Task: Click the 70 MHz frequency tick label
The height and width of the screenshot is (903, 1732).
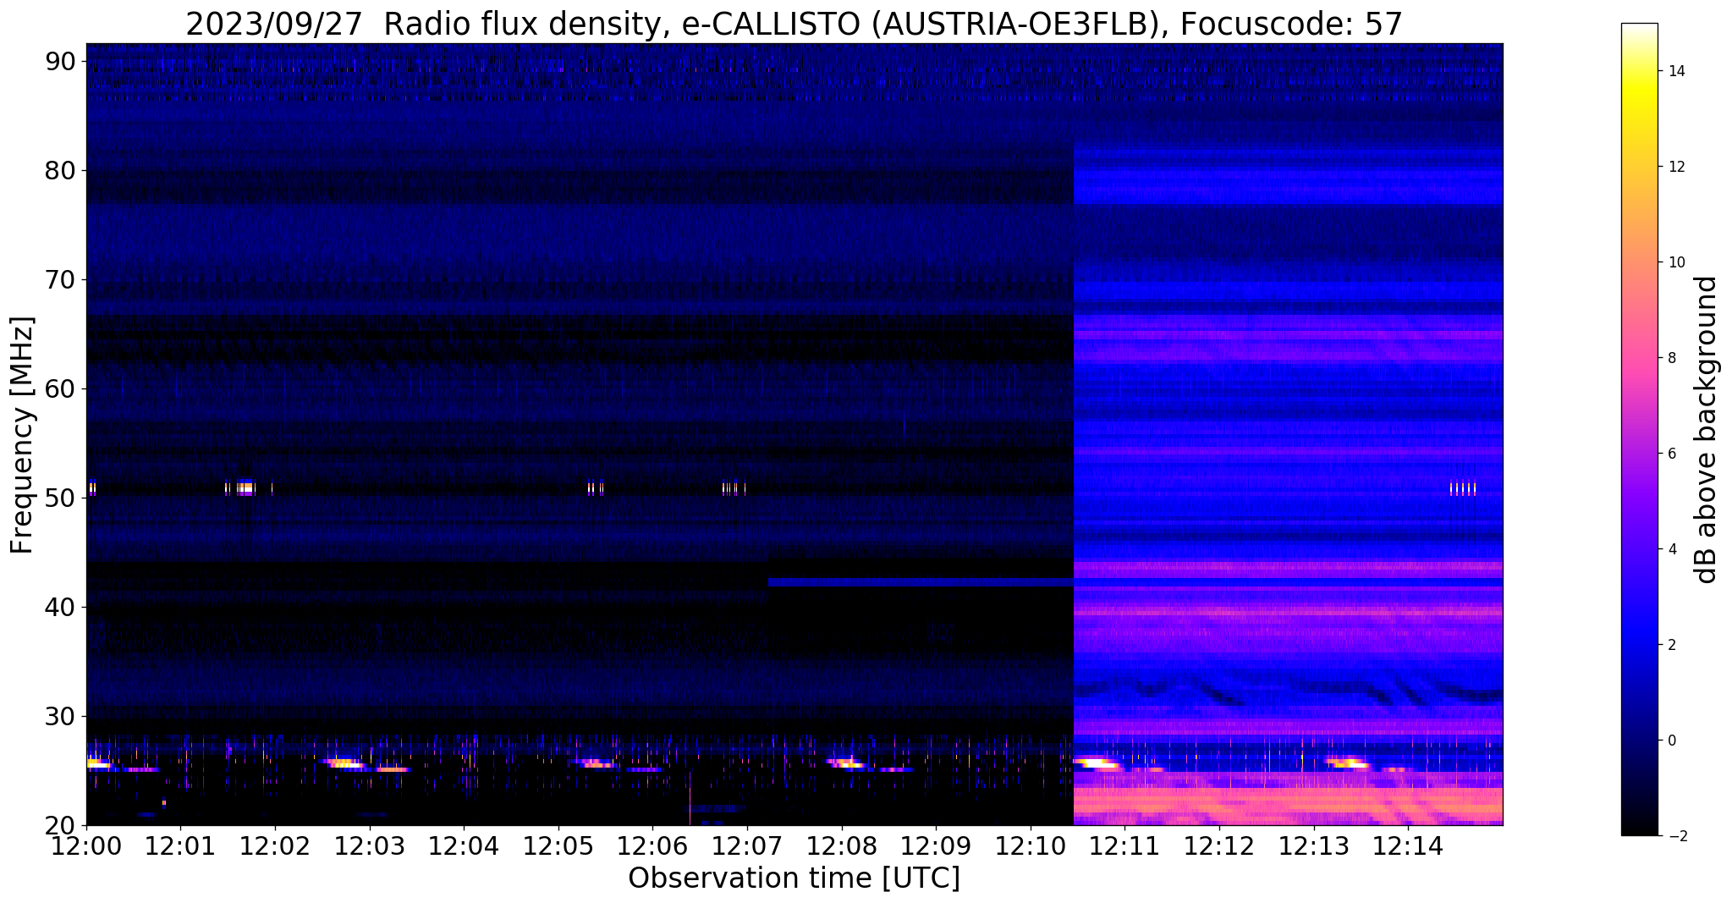Action: tap(61, 280)
